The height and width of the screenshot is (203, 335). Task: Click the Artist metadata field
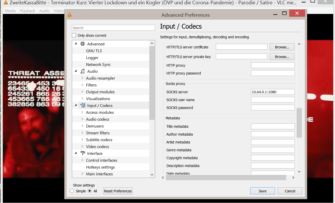[273, 142]
